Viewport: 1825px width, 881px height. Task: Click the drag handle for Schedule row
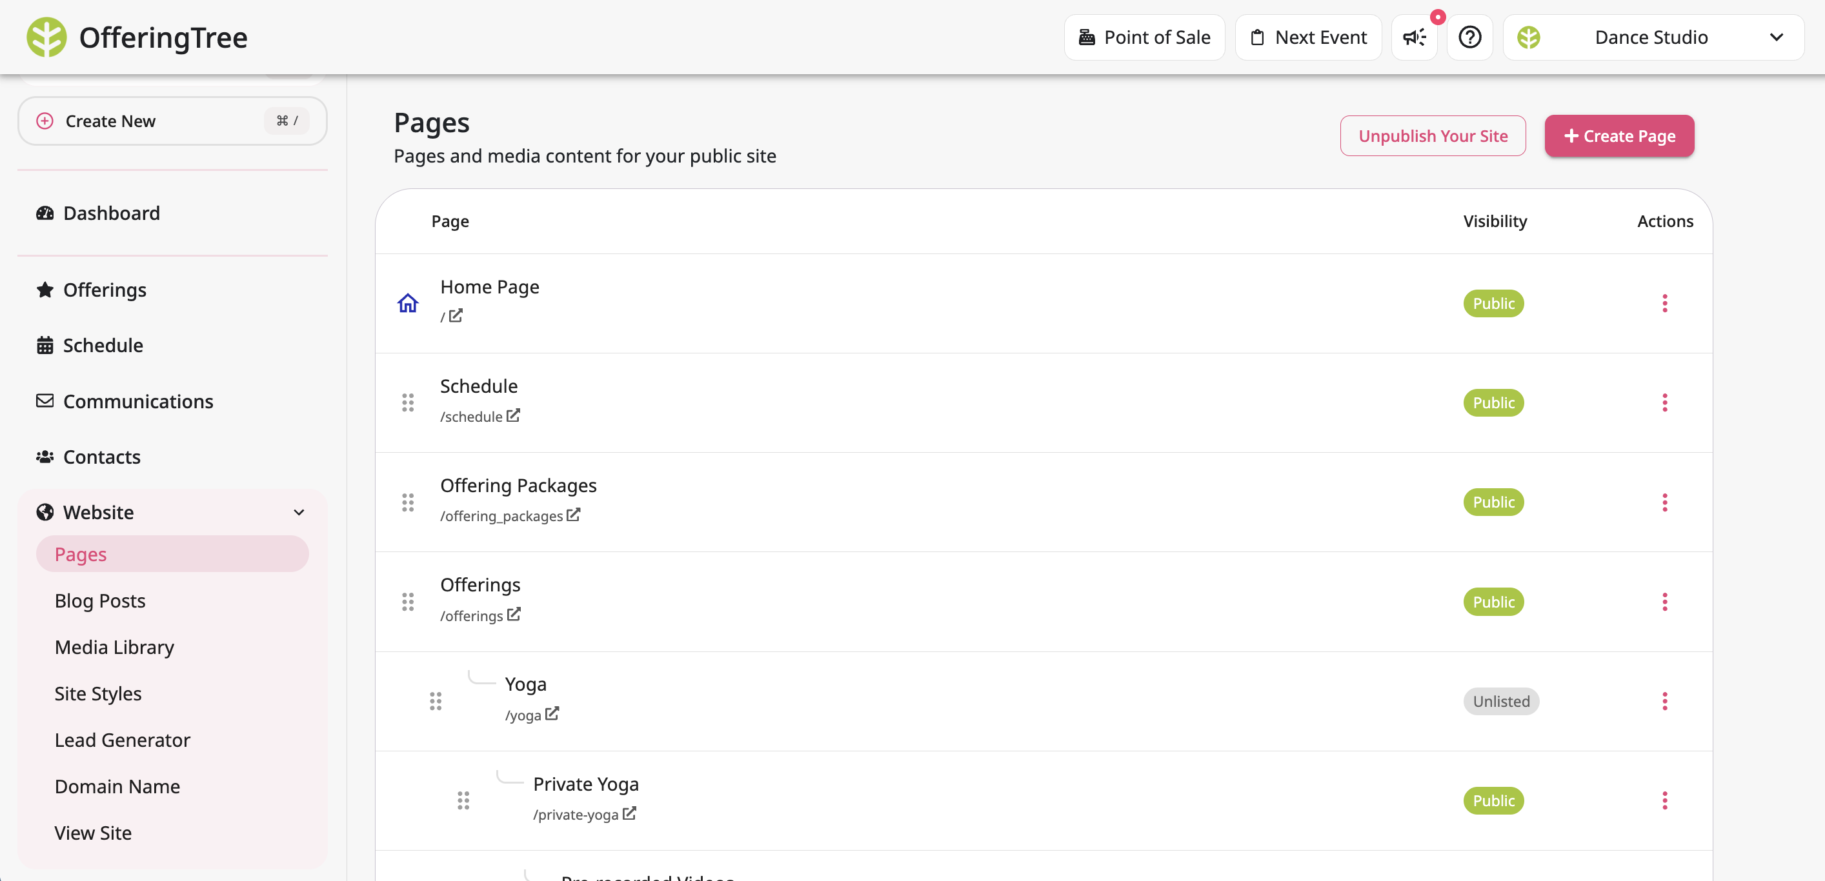[407, 403]
